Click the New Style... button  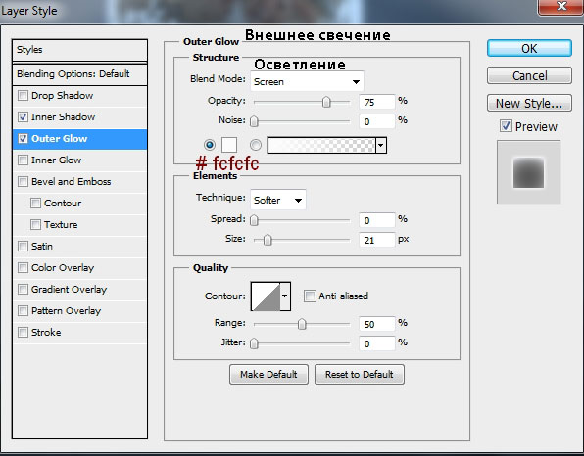point(529,103)
